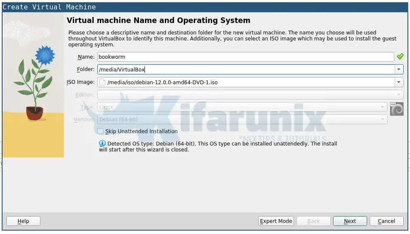Cancel the virtual machine creation
The height and width of the screenshot is (234, 410).
tap(386, 221)
